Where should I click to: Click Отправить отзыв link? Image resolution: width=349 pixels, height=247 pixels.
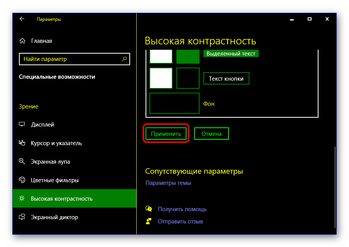tap(180, 222)
